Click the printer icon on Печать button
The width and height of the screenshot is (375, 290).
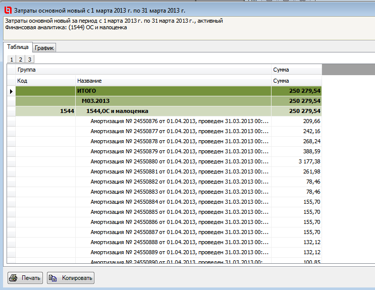[x=14, y=278]
